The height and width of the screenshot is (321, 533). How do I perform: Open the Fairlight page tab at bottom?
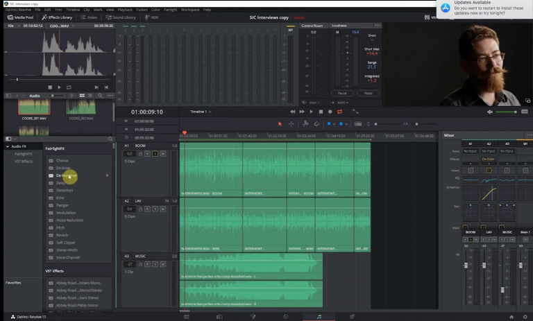tap(319, 317)
